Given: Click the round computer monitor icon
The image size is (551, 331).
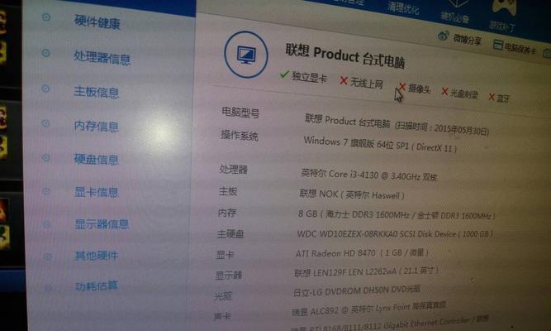Looking at the screenshot, I should (246, 55).
